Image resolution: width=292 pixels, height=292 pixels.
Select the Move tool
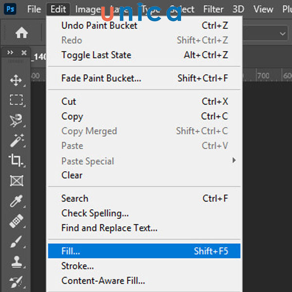pyautogui.click(x=16, y=80)
